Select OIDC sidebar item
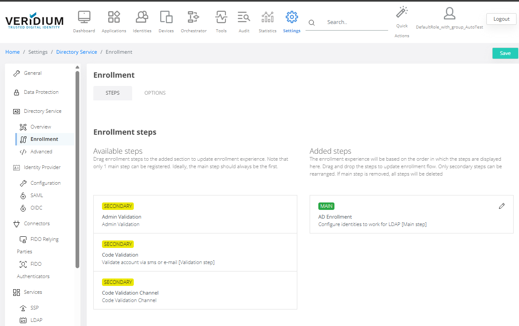Screen dimensions: 519x326 click(36, 208)
